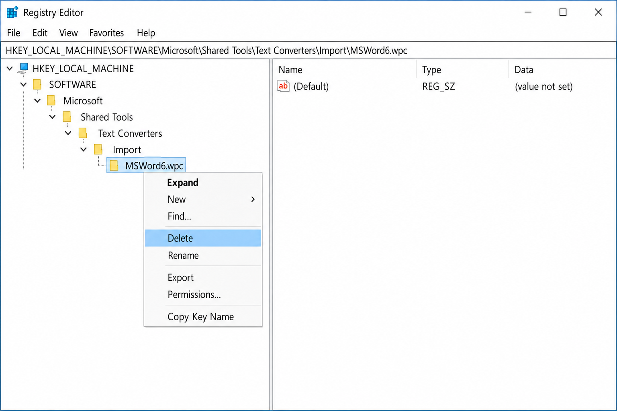The width and height of the screenshot is (617, 411).
Task: Select the SOFTWARE key label
Action: [73, 85]
